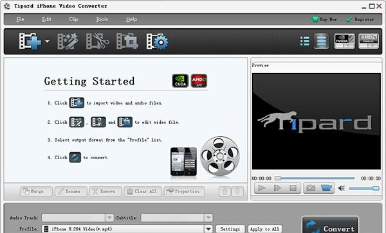
Task: Open the Help menu
Action: coord(131,19)
